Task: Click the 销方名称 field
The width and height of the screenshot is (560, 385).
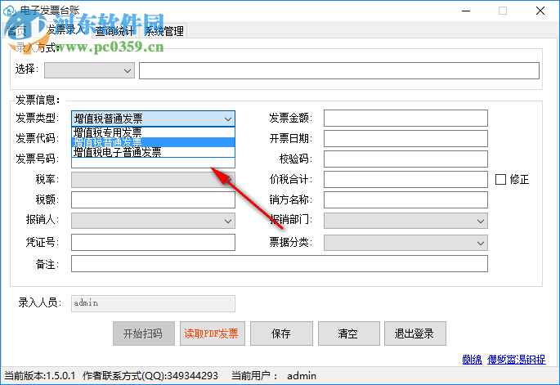Action: point(405,199)
